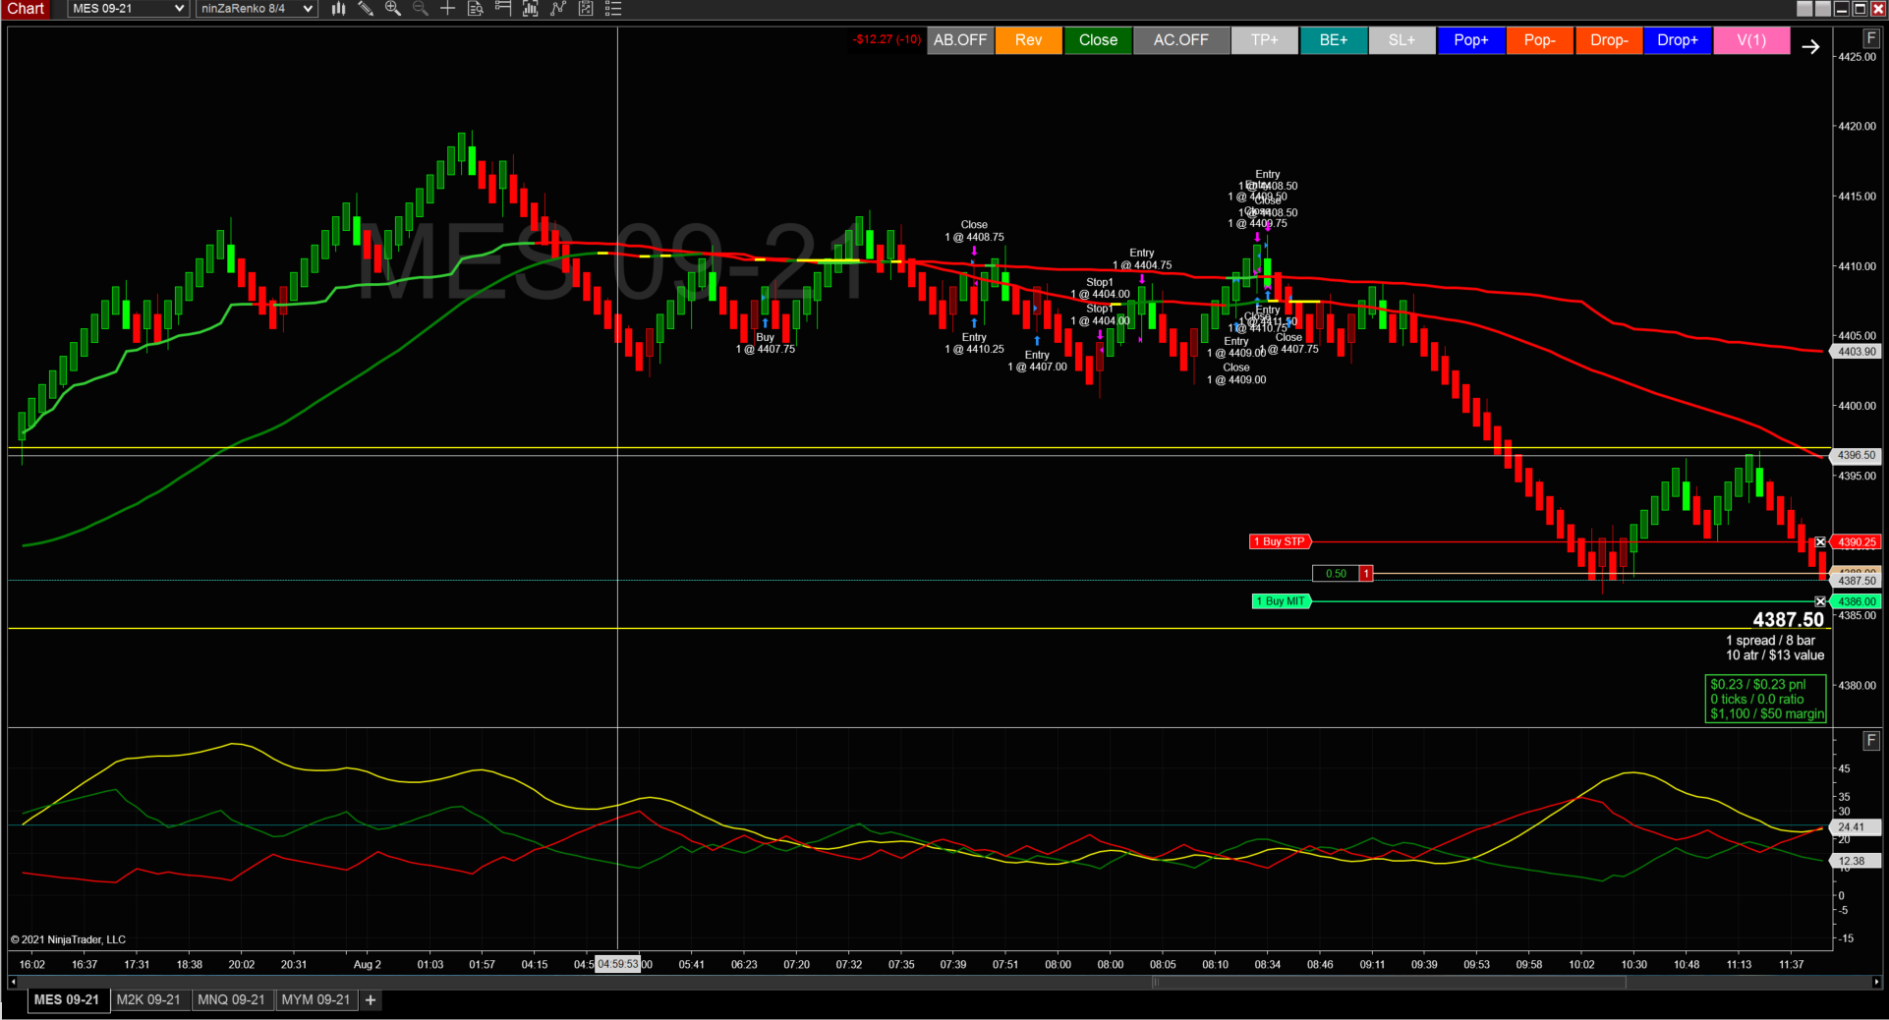
Task: Click the 4390.25 stop price marker
Action: [x=1856, y=542]
